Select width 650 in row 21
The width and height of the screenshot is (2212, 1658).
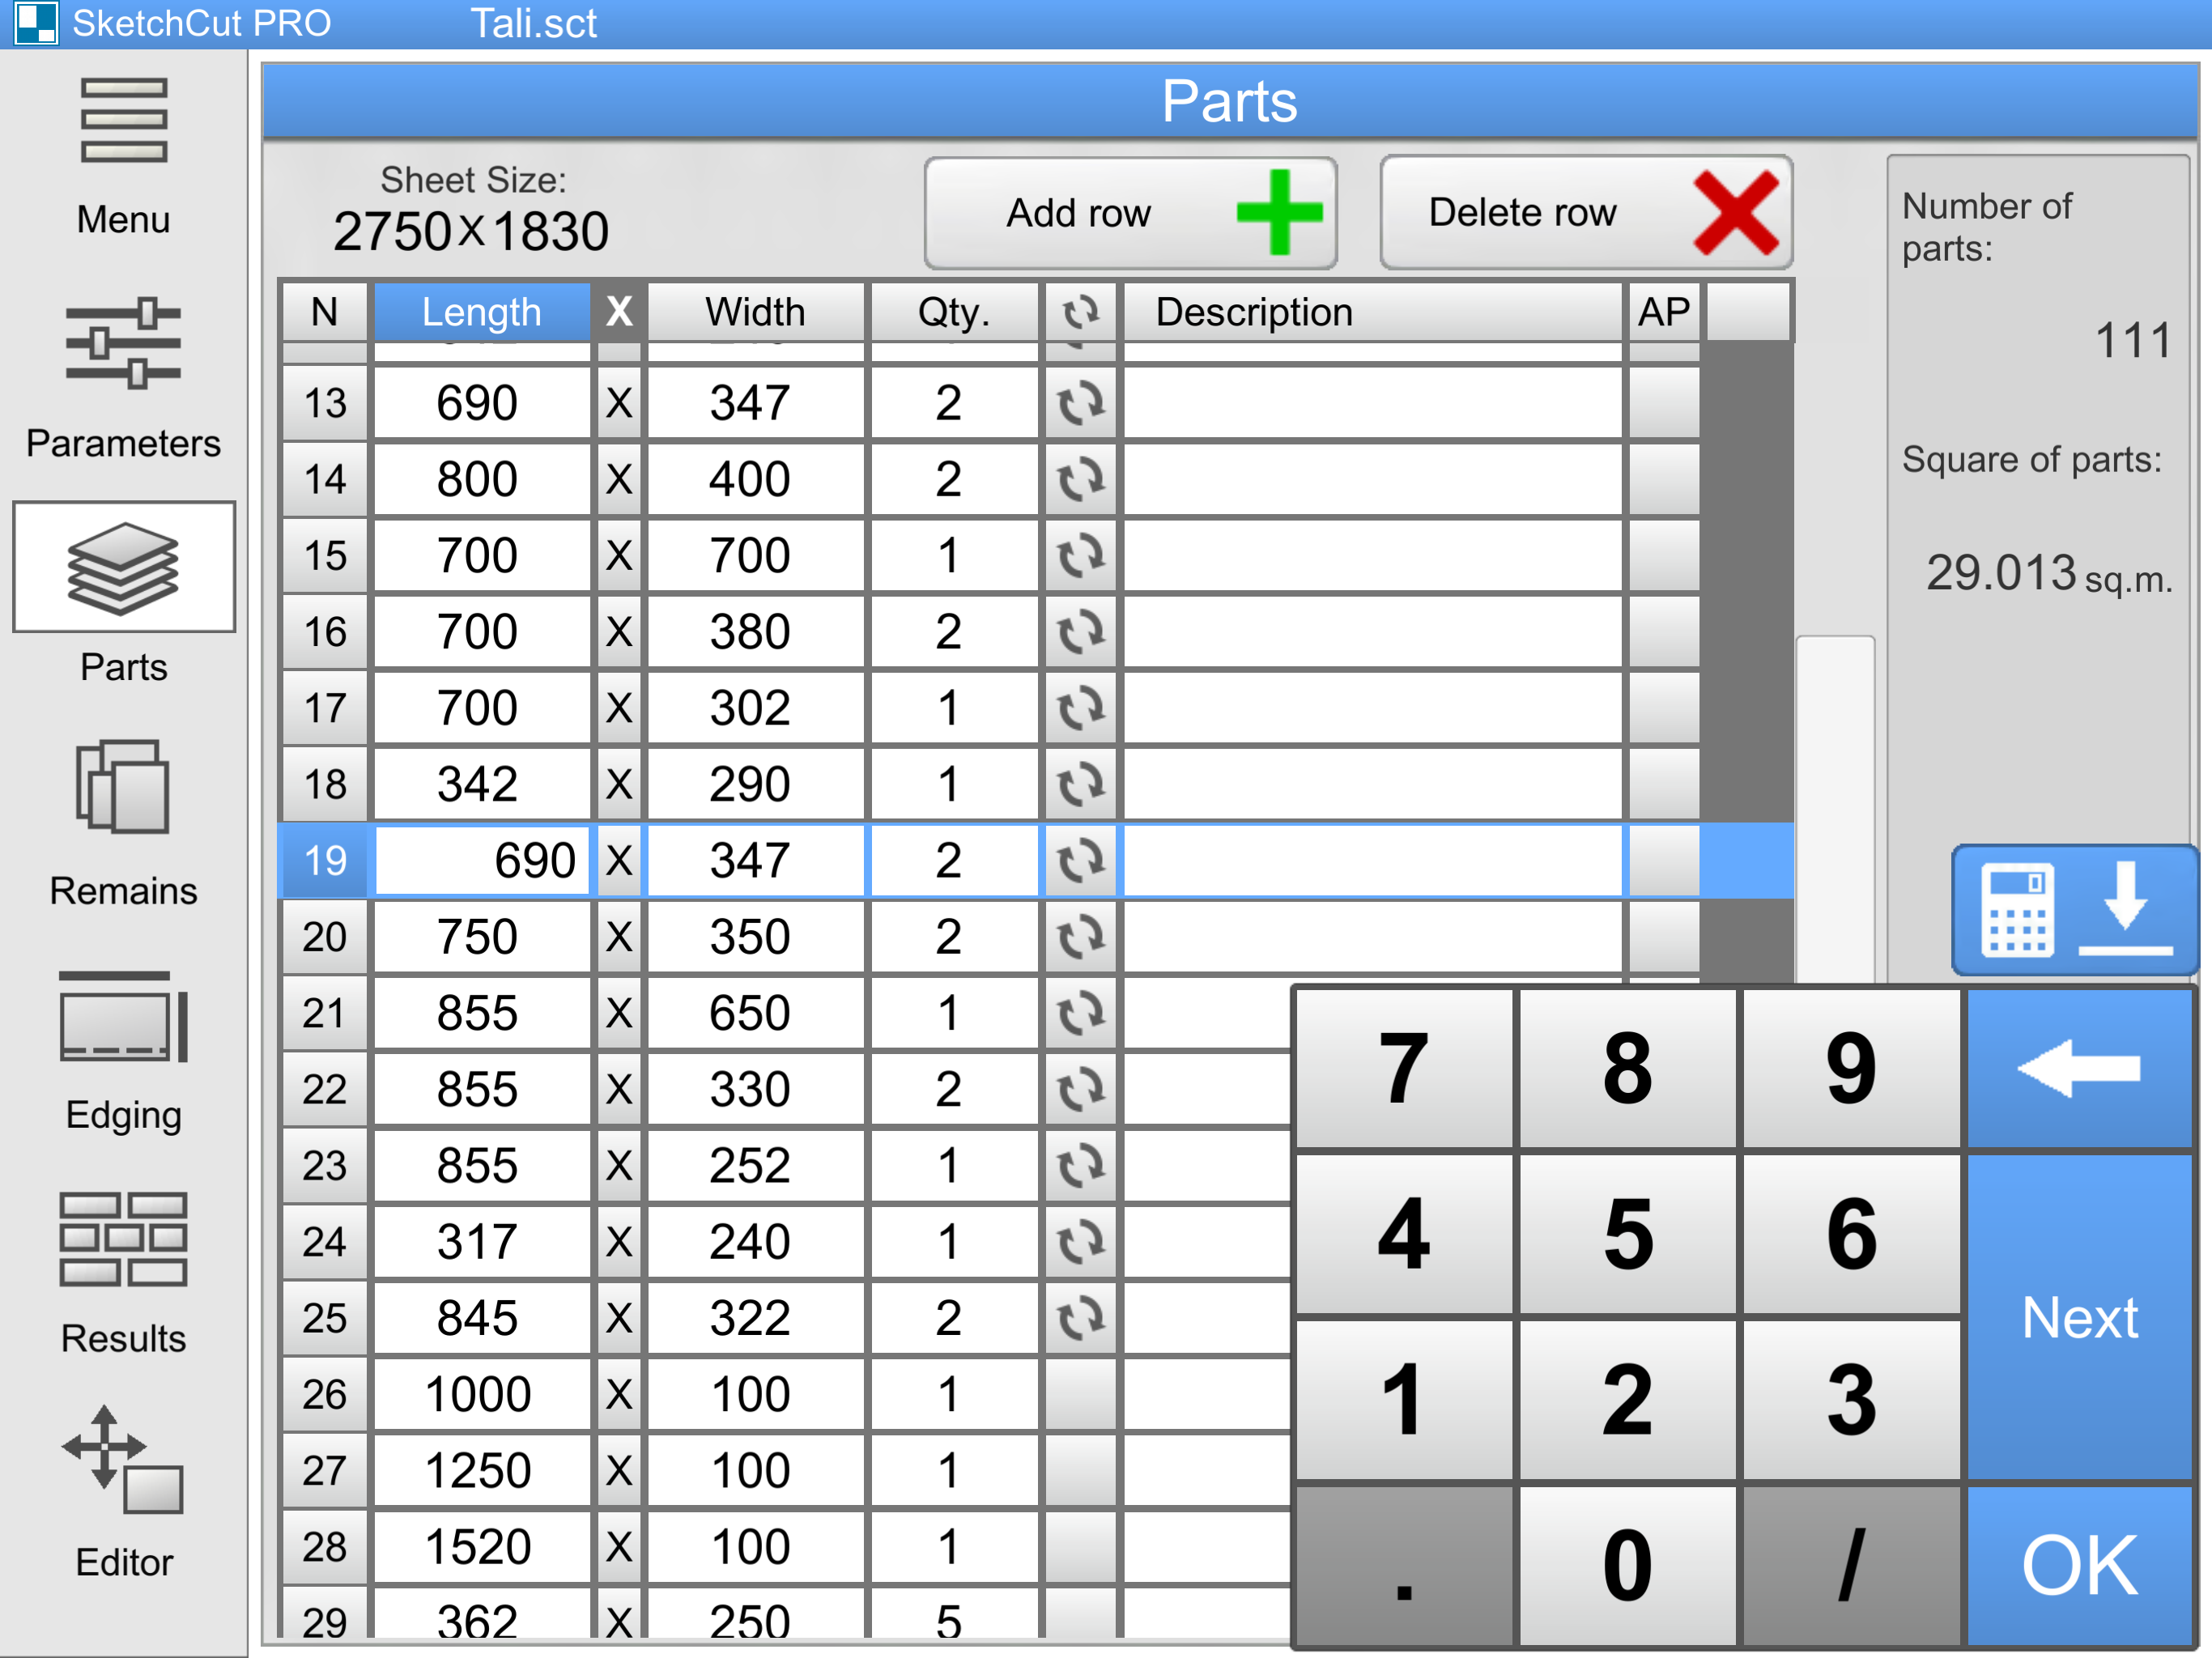pos(755,1014)
